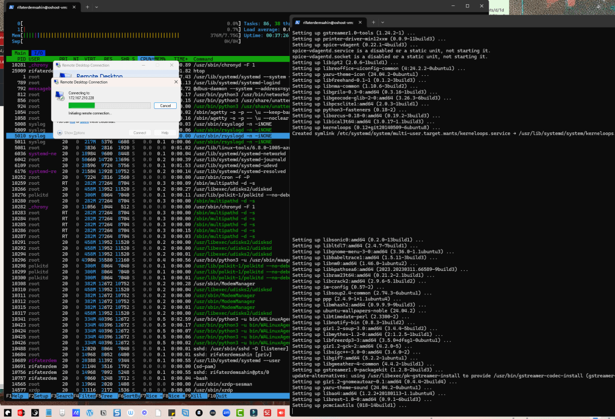Open a new tab in the right terminal
Image resolution: width=615 pixels, height=419 pixels.
pyautogui.click(x=373, y=22)
